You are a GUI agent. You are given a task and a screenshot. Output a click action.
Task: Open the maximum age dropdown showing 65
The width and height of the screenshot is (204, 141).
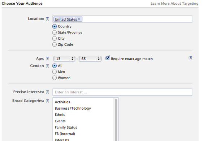(90, 59)
